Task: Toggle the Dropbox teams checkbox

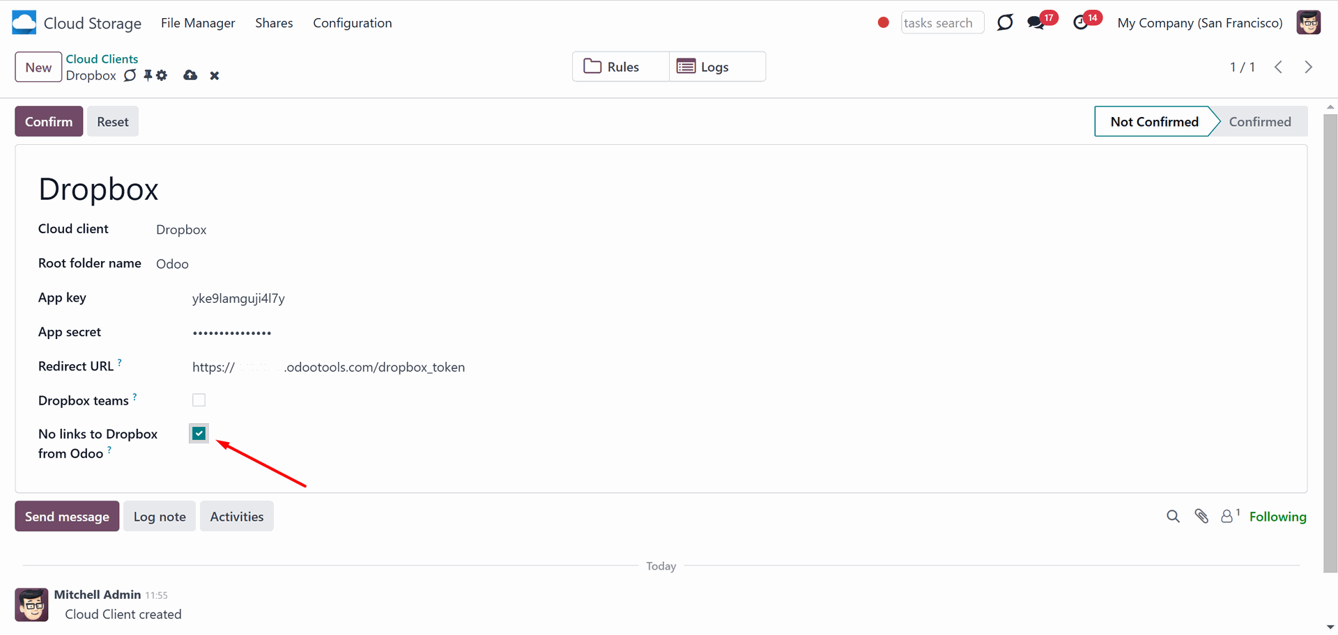Action: click(x=199, y=400)
